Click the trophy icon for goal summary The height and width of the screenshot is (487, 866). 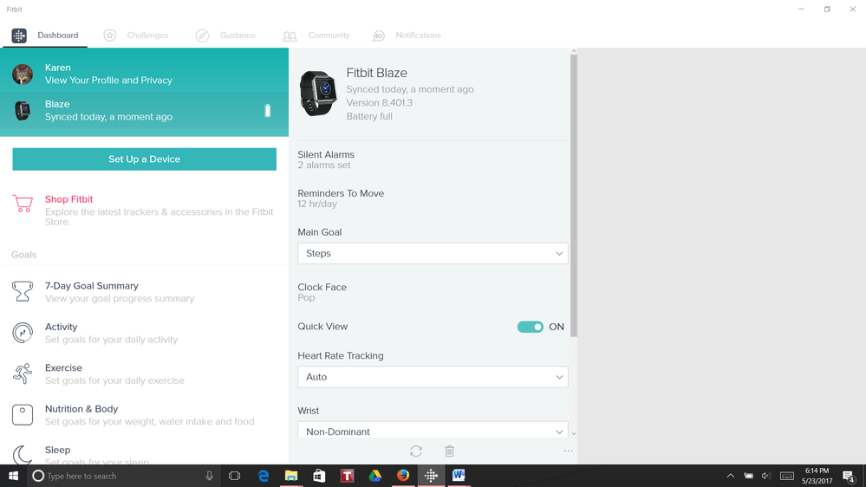[23, 291]
